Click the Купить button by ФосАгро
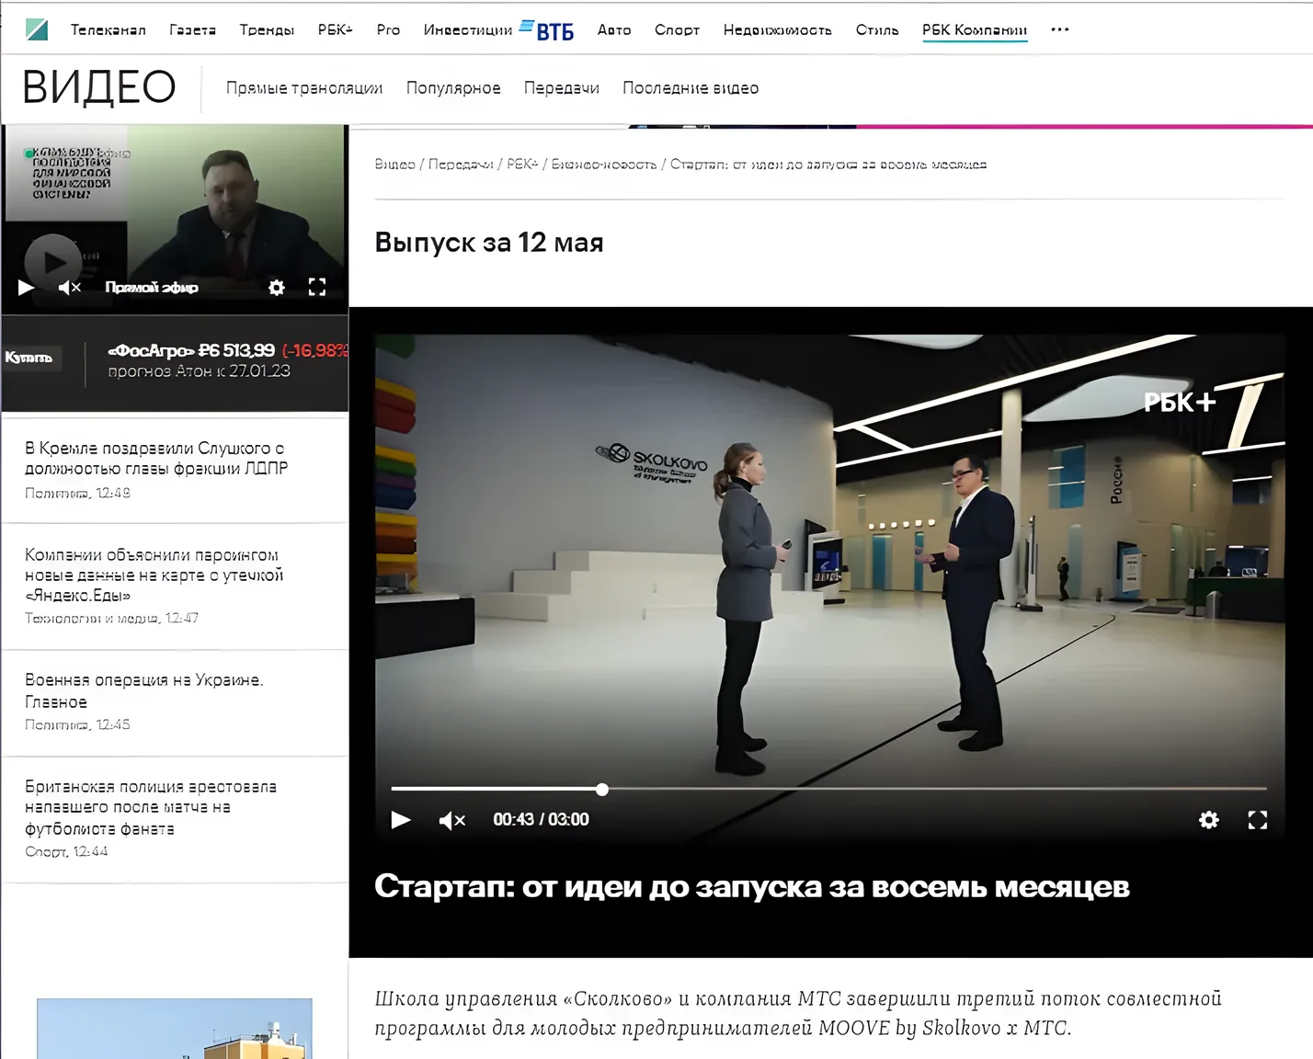 point(29,358)
